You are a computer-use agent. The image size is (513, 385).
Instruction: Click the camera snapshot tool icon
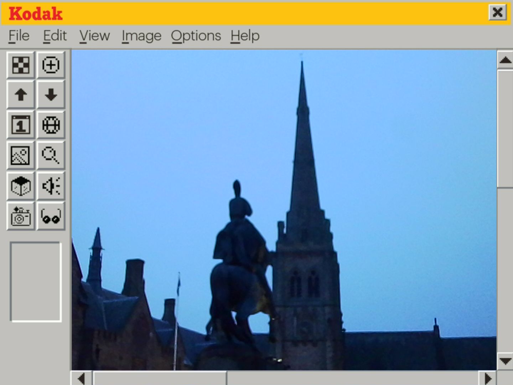[x=21, y=216]
